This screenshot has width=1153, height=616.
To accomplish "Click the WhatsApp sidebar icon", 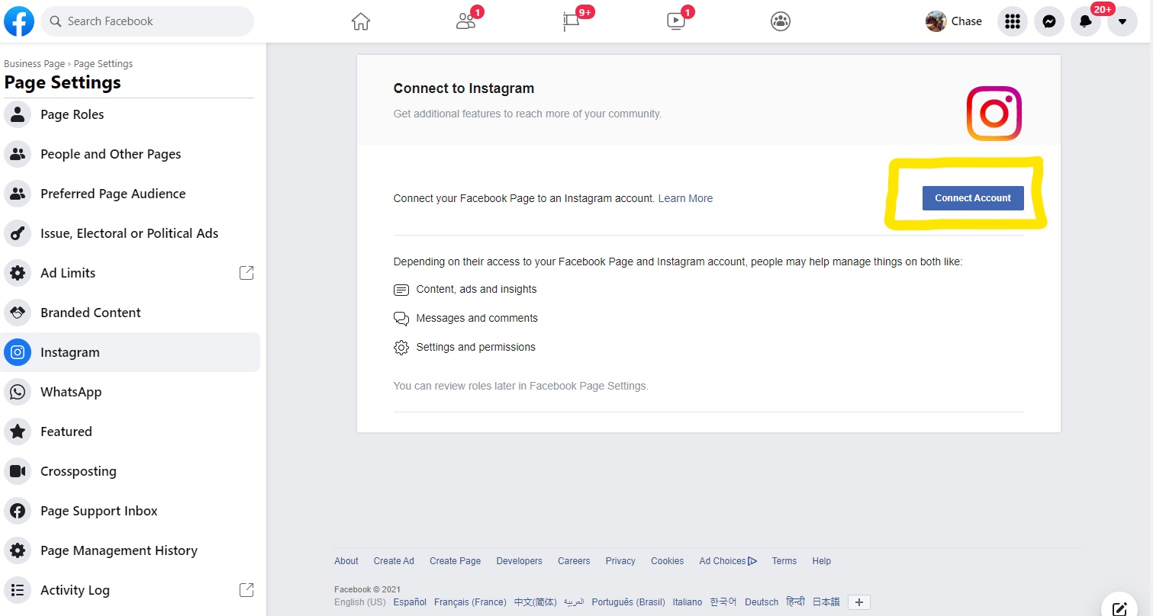I will coord(18,392).
